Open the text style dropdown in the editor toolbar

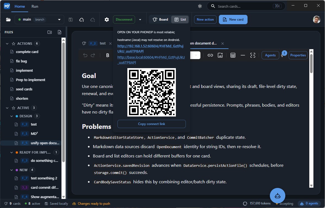pos(196,55)
